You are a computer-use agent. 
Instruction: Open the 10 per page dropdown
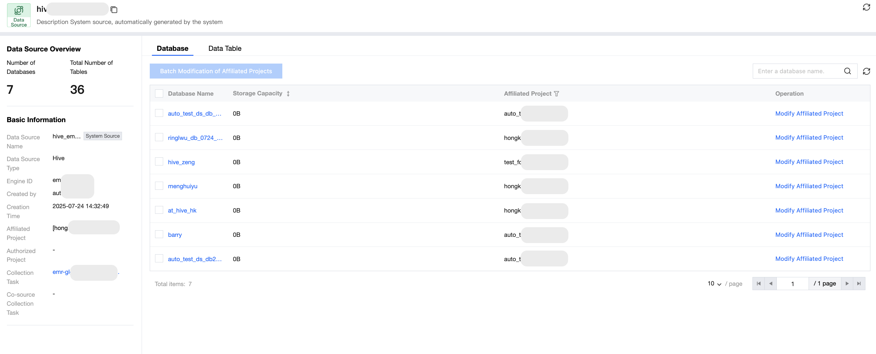(714, 283)
